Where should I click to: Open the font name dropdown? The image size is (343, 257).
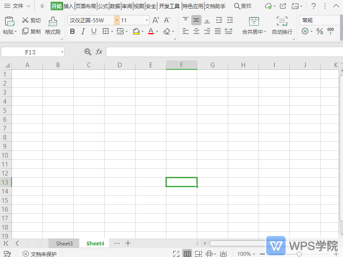tap(117, 20)
